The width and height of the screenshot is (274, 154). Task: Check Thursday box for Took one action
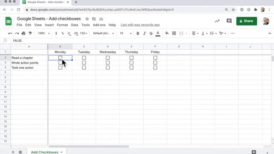tap(131, 68)
